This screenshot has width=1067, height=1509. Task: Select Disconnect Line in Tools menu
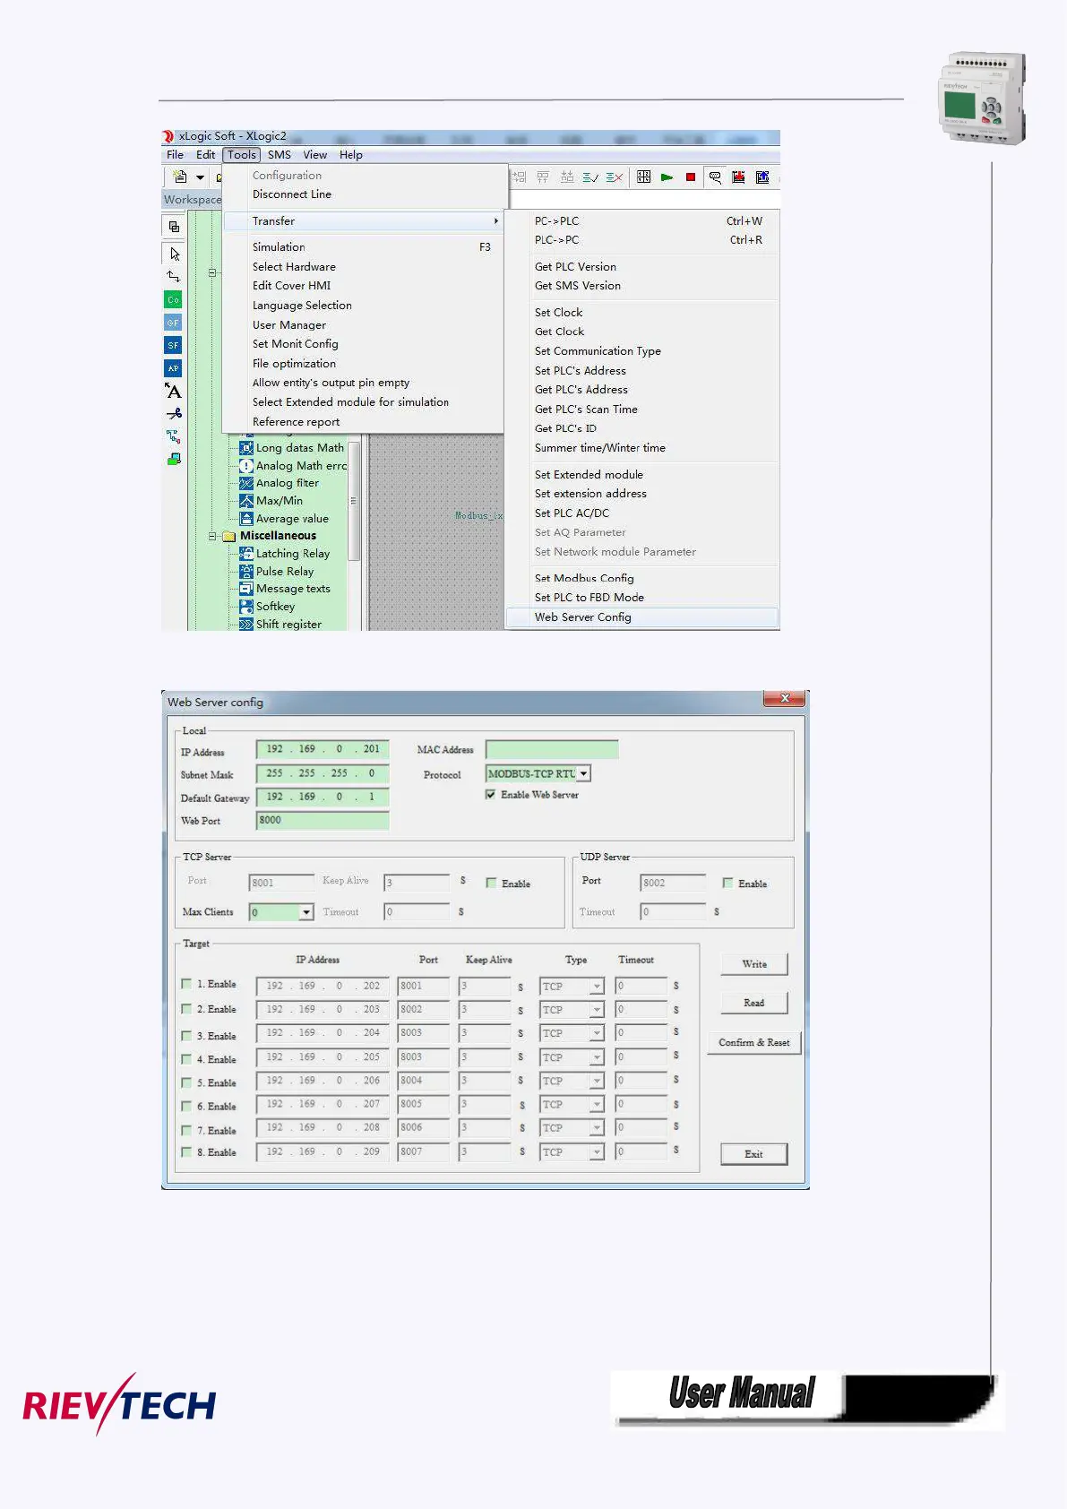pyautogui.click(x=364, y=194)
